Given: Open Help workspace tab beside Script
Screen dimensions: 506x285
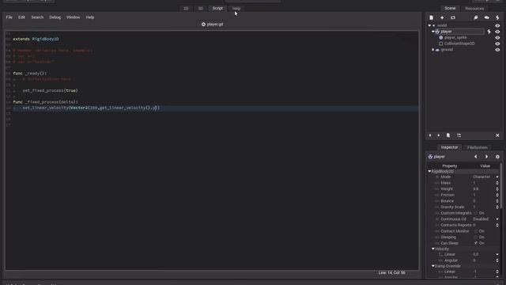Looking at the screenshot, I should click(236, 9).
